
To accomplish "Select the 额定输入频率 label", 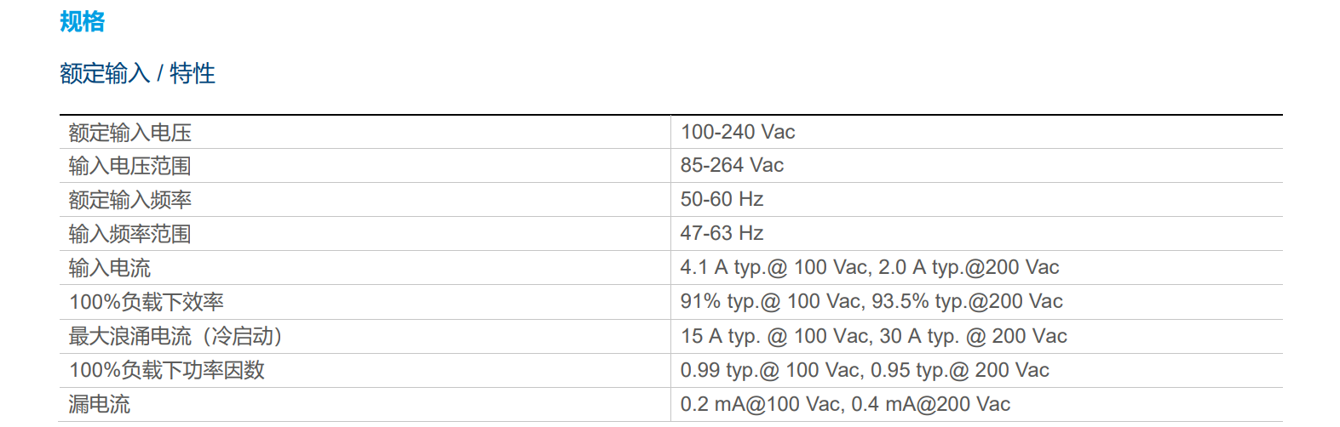I will (x=130, y=200).
